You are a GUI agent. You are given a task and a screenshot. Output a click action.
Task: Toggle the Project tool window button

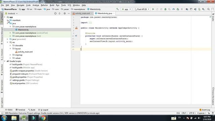click(x=2, y=18)
